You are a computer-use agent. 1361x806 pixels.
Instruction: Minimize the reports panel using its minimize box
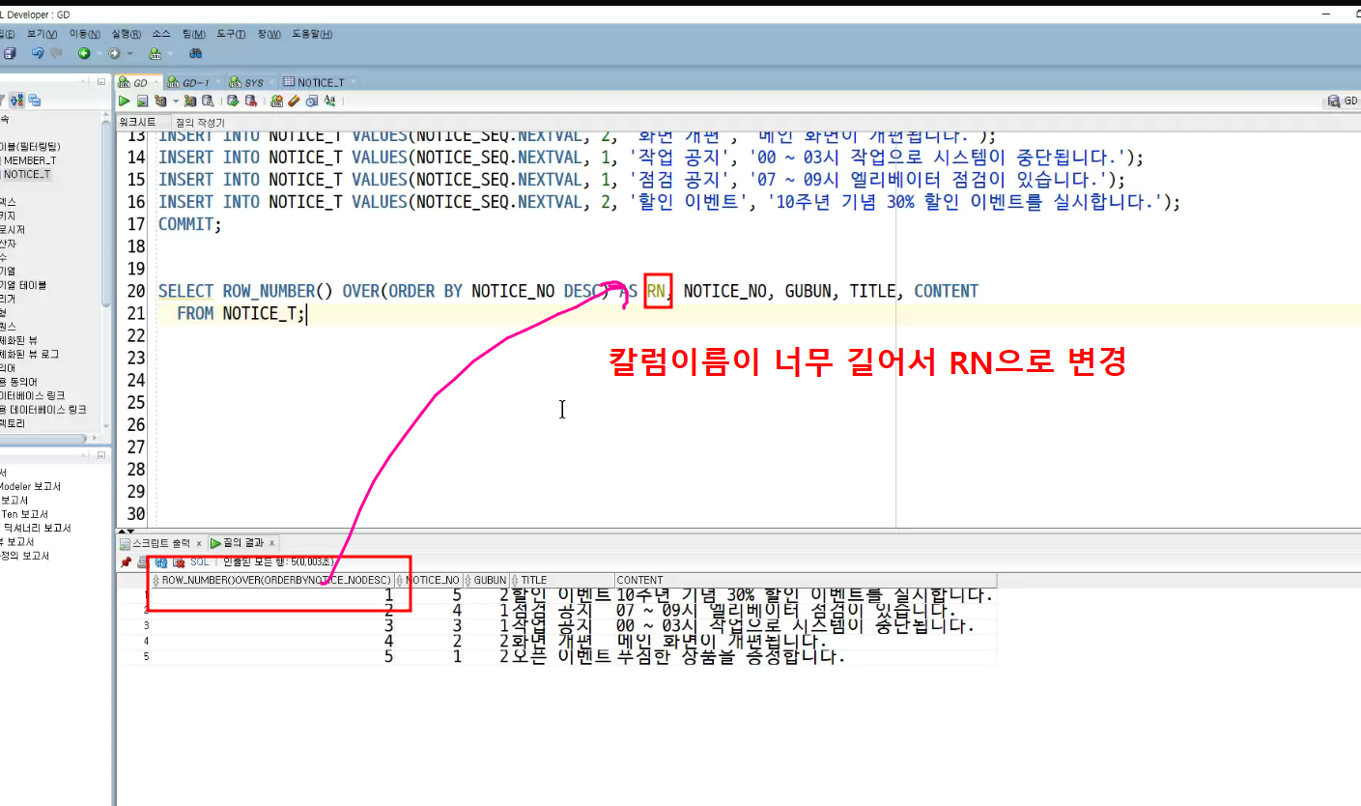tap(101, 454)
